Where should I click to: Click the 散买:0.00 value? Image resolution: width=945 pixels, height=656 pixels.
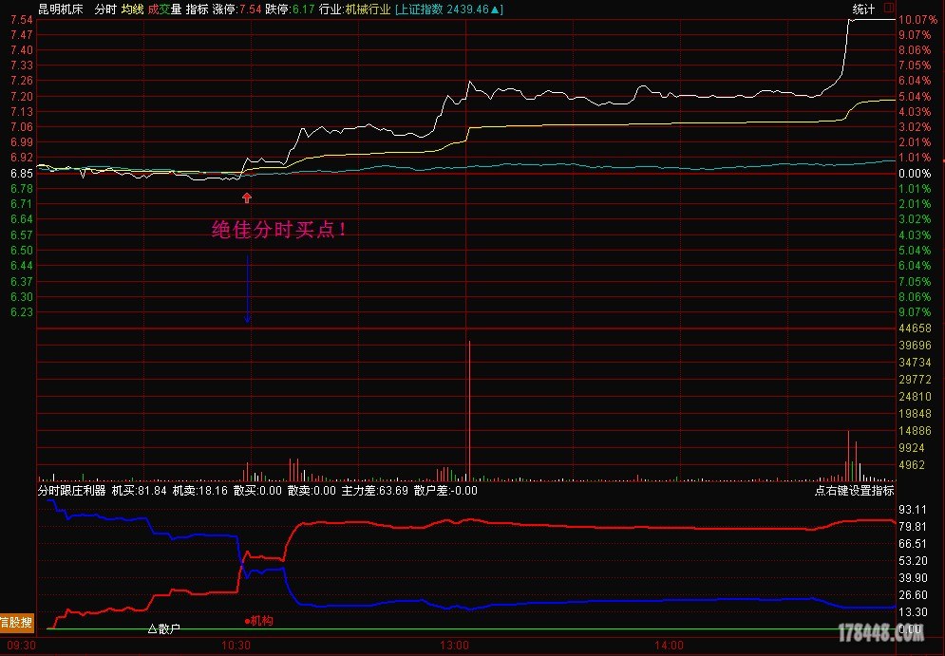coord(257,491)
